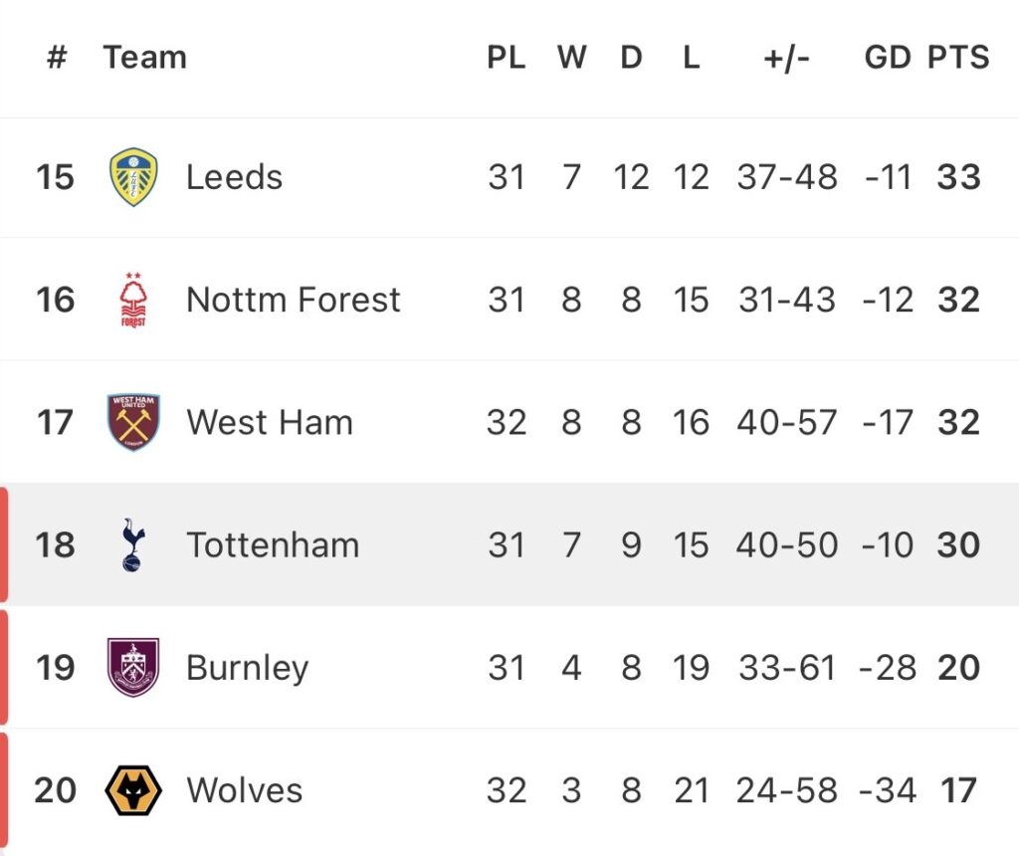Sort table by PTS column header
This screenshot has height=856, width=1019.
point(958,58)
